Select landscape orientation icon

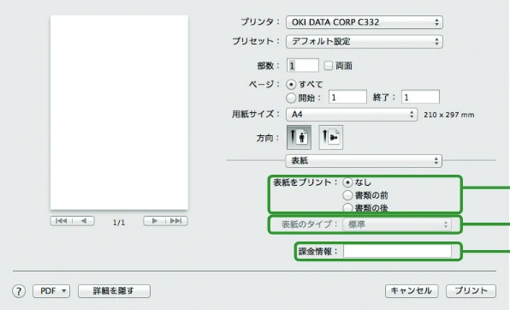point(331,137)
